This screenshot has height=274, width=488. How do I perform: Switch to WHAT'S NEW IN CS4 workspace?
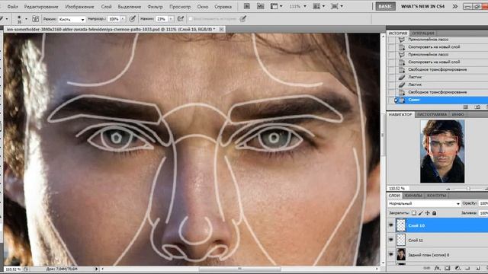coord(422,6)
